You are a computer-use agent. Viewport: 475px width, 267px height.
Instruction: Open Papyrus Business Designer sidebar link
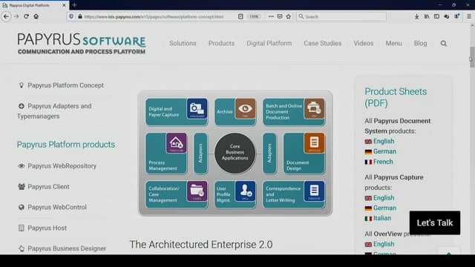[x=67, y=248]
